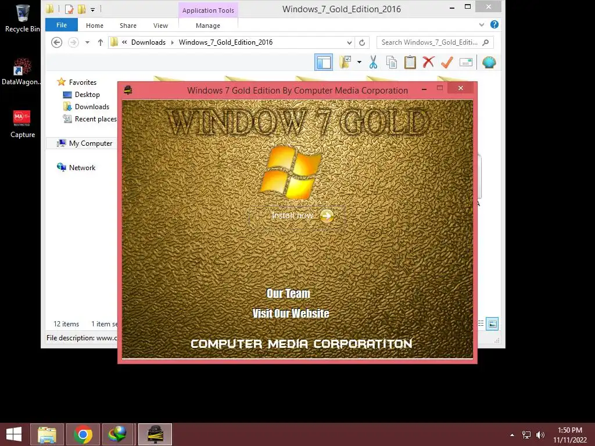
Task: Select the Application Tools contextual tab
Action: pos(208,10)
